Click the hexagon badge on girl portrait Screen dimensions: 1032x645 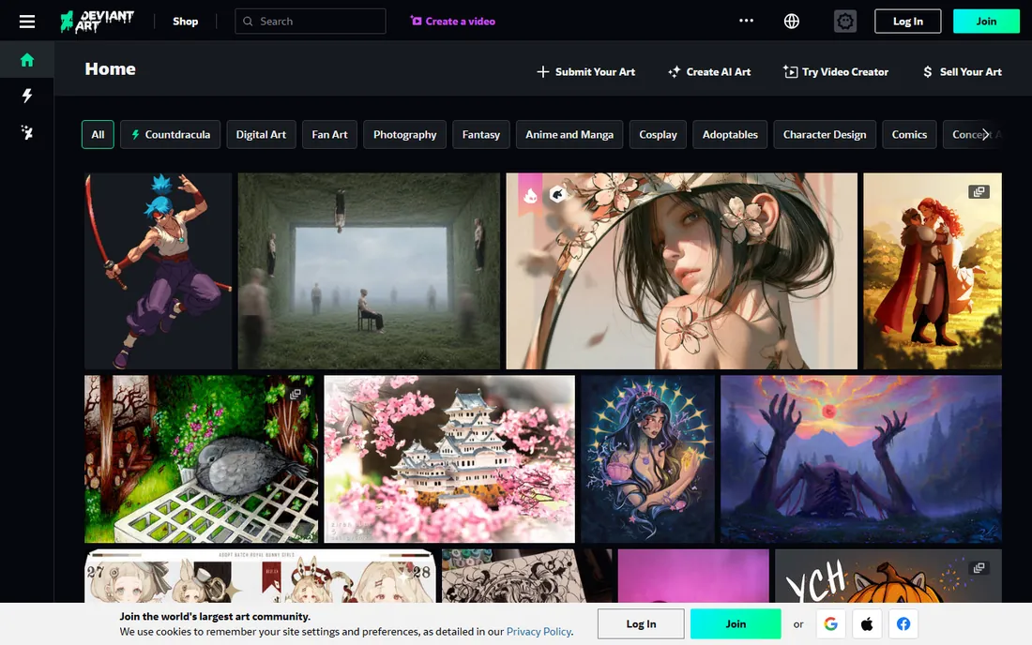click(x=557, y=195)
